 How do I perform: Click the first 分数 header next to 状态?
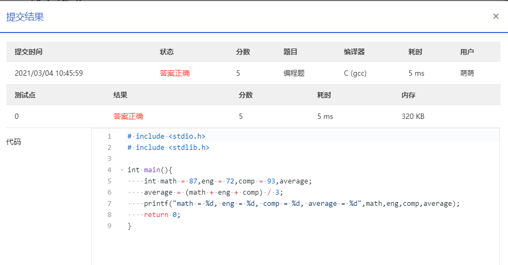(x=243, y=52)
